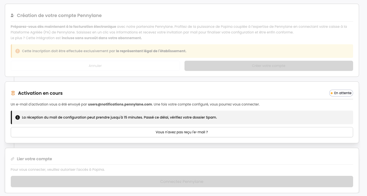
Task: Click the orange status dot in En attente badge
Action: point(332,93)
